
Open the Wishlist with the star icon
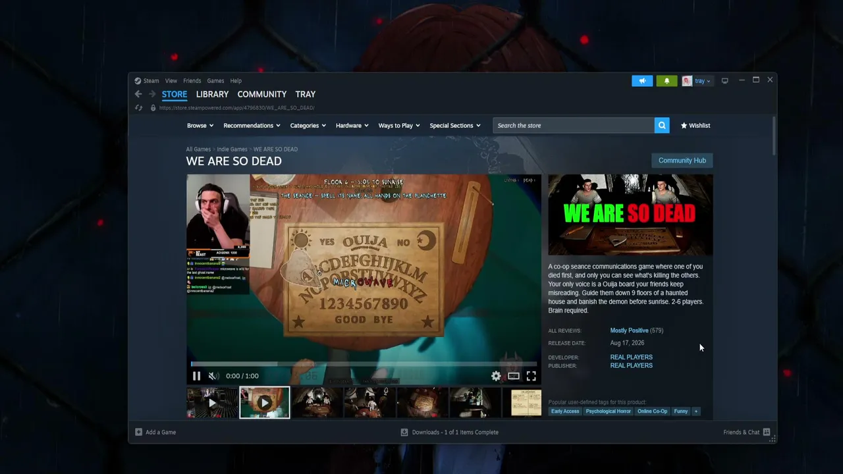pos(695,126)
